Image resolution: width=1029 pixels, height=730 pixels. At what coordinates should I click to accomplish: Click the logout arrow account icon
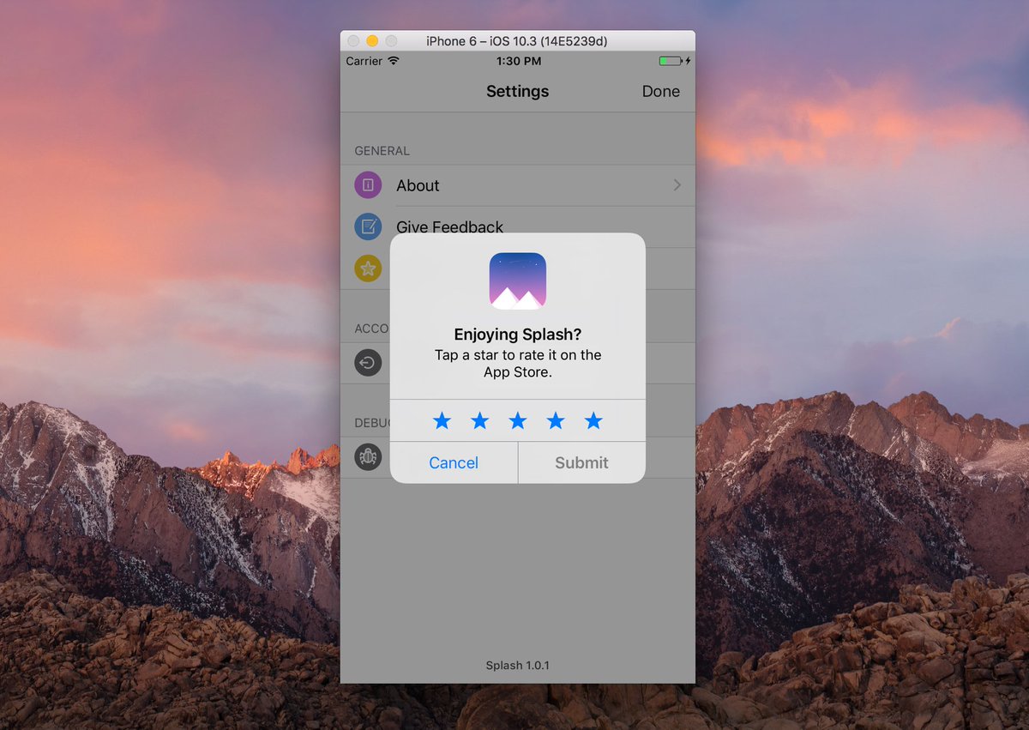pos(368,363)
